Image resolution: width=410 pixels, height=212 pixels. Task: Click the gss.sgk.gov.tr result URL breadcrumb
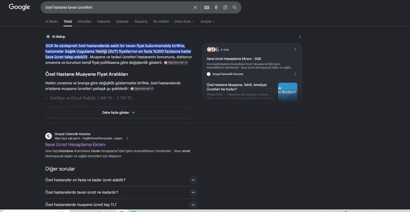tap(88, 138)
